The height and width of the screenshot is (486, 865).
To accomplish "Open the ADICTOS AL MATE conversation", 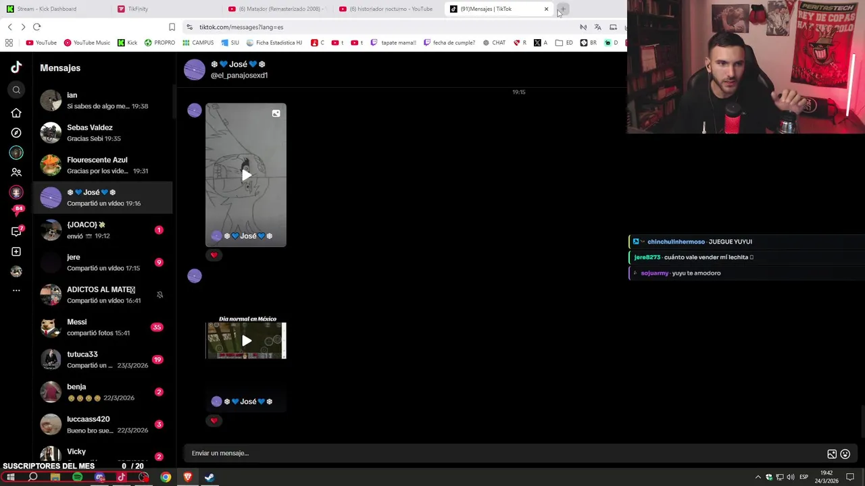I will tap(103, 295).
